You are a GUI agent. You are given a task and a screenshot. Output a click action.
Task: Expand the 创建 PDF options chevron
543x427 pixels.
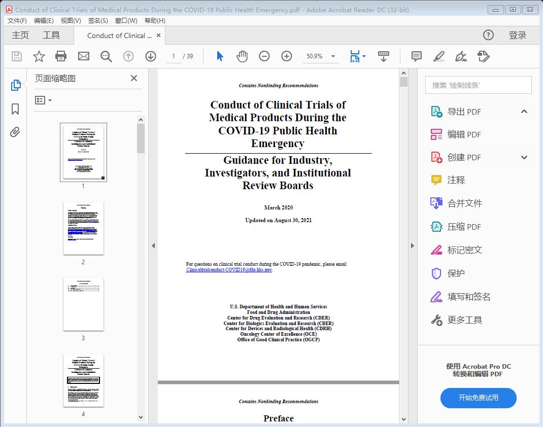524,157
